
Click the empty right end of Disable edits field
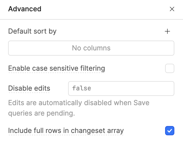click(x=162, y=88)
